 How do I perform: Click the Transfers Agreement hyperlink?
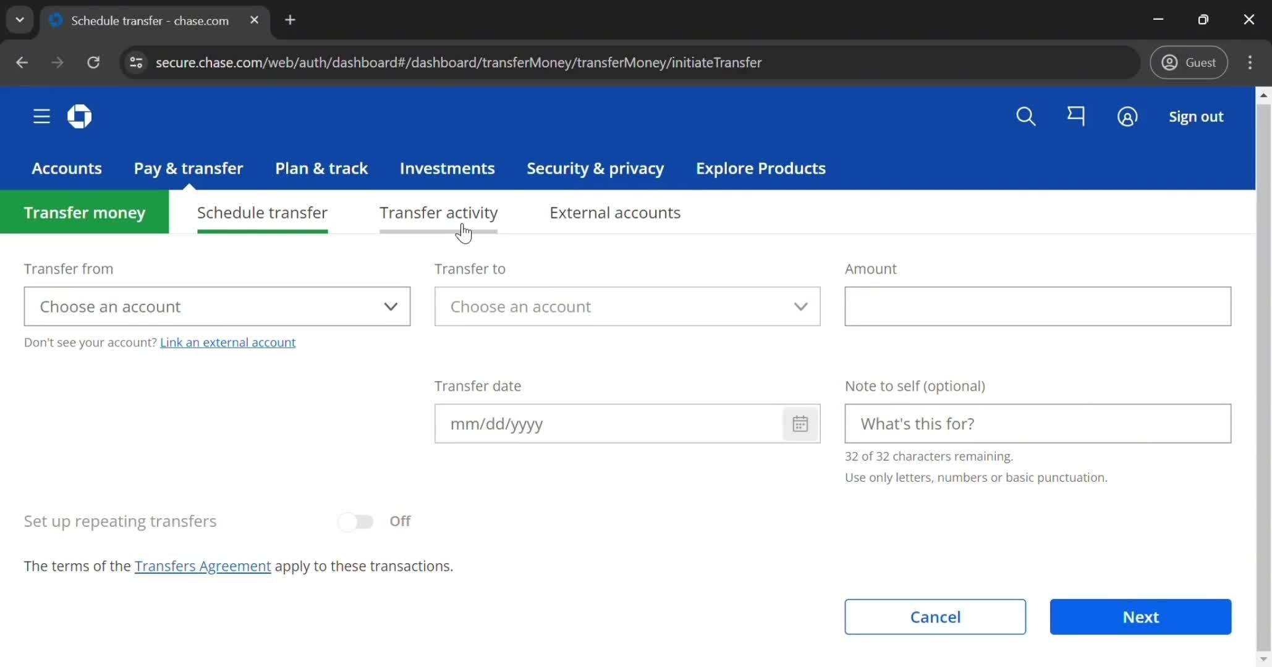point(203,565)
